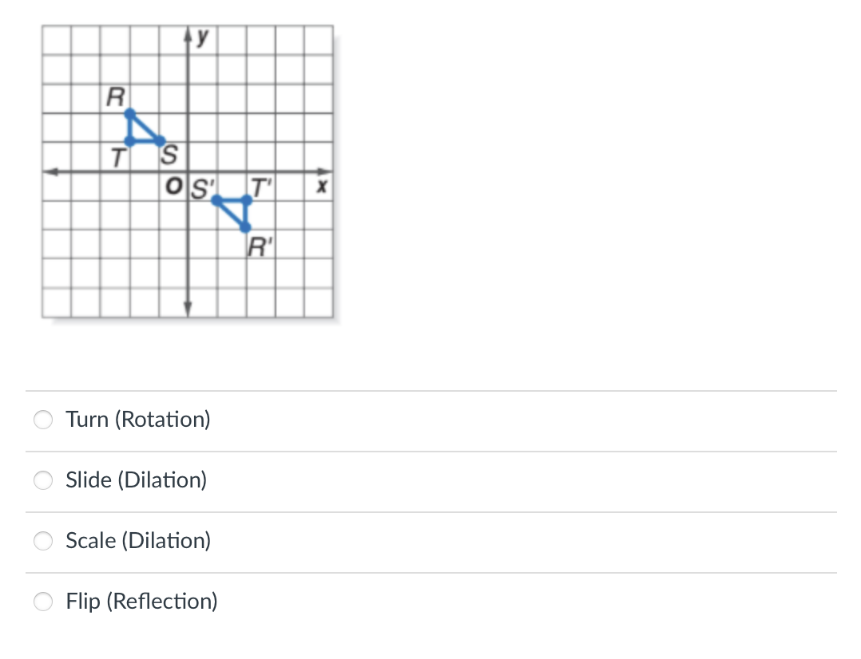The height and width of the screenshot is (659, 861).
Task: Click the "Scale (Dilation)" answer text
Action: click(137, 541)
